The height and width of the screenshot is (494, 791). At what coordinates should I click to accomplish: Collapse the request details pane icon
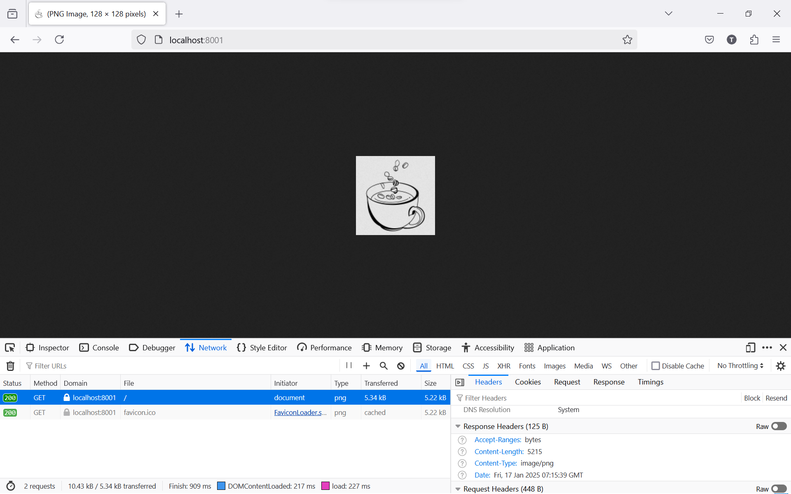coord(460,382)
